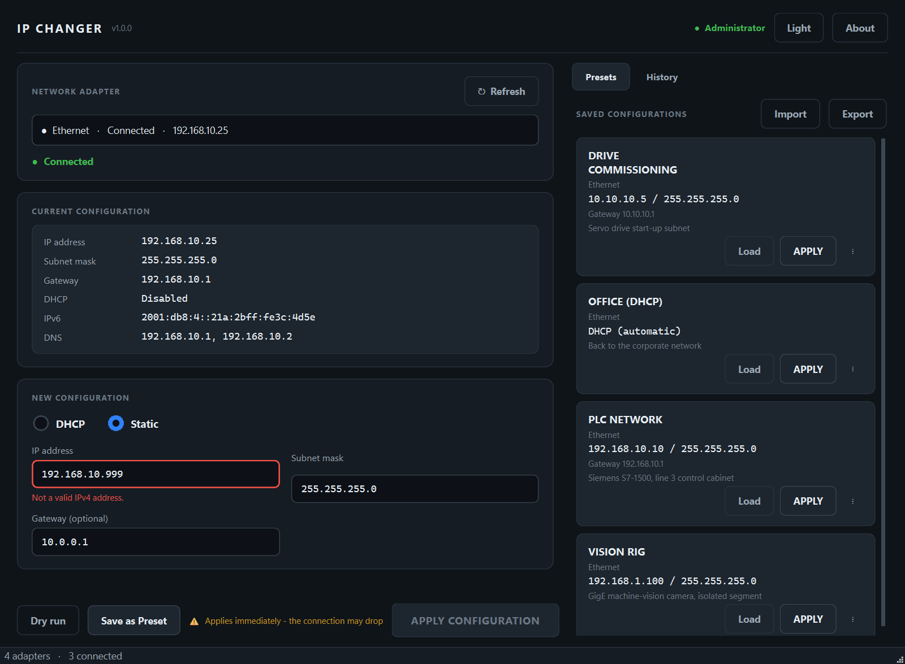Click the current subnet mask value 255.255.255.0
905x664 pixels.
tap(179, 260)
